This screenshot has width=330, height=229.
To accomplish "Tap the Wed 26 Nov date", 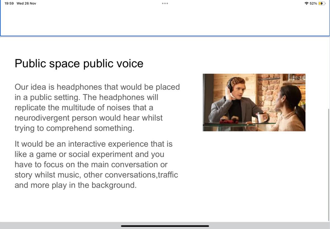I will click(26, 3).
